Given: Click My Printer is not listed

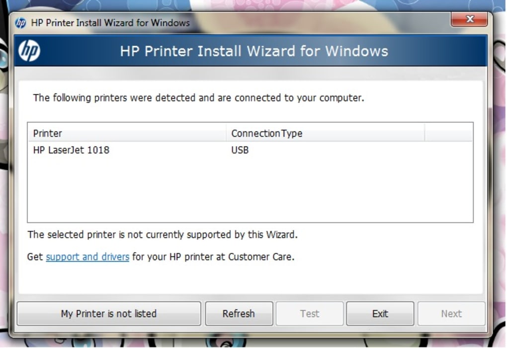Looking at the screenshot, I should pyautogui.click(x=108, y=314).
